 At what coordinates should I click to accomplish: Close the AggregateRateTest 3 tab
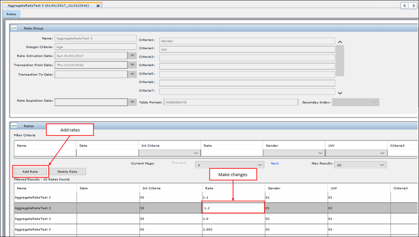click(98, 6)
